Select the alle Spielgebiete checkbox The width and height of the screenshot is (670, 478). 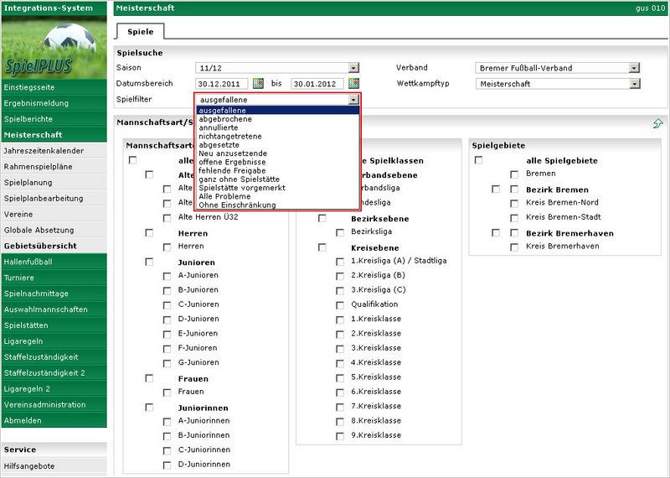click(x=479, y=160)
